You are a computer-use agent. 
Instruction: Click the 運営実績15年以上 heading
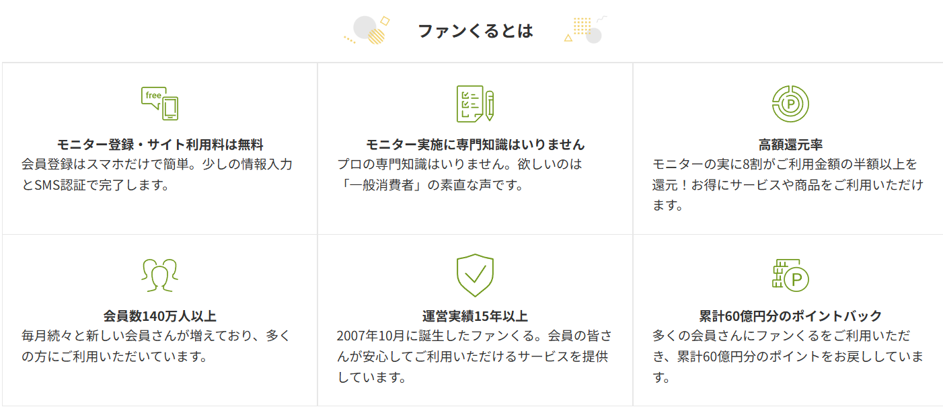[475, 316]
